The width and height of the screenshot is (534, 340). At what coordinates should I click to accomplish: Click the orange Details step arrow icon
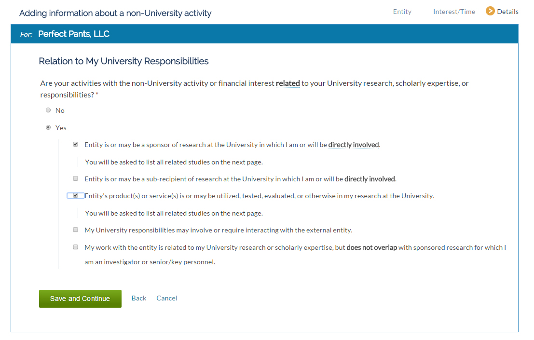(490, 11)
